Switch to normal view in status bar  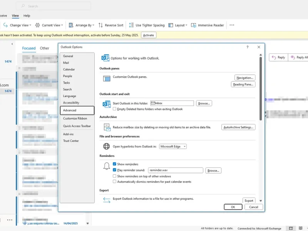[x=291, y=228]
